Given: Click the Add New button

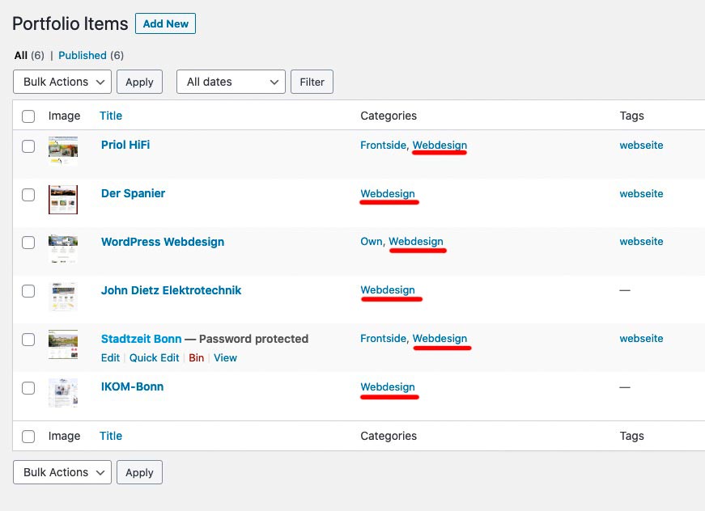Looking at the screenshot, I should [x=165, y=23].
